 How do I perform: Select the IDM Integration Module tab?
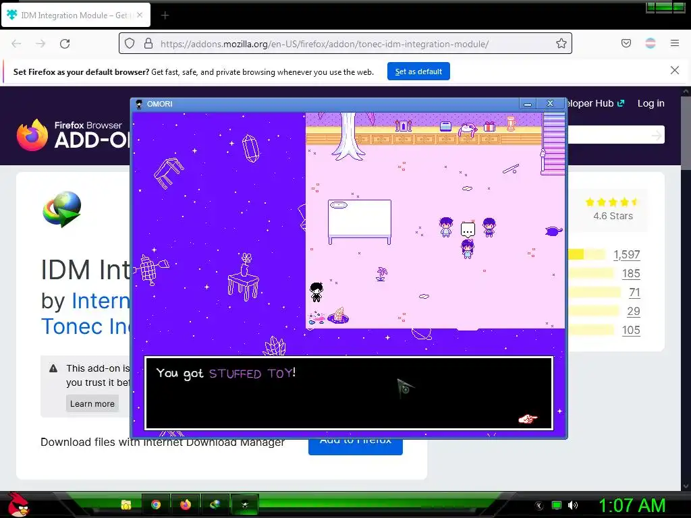tap(76, 16)
